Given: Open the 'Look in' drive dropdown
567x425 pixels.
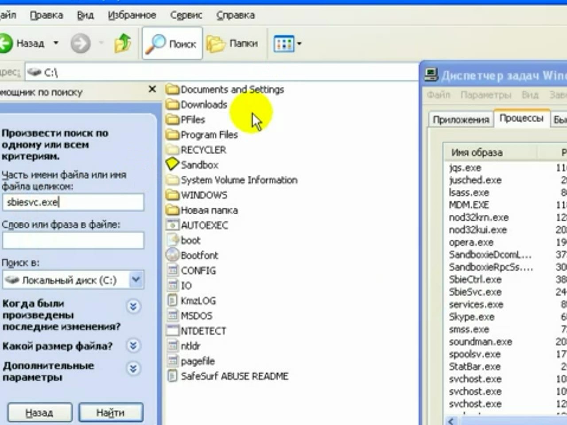Looking at the screenshot, I should click(136, 280).
